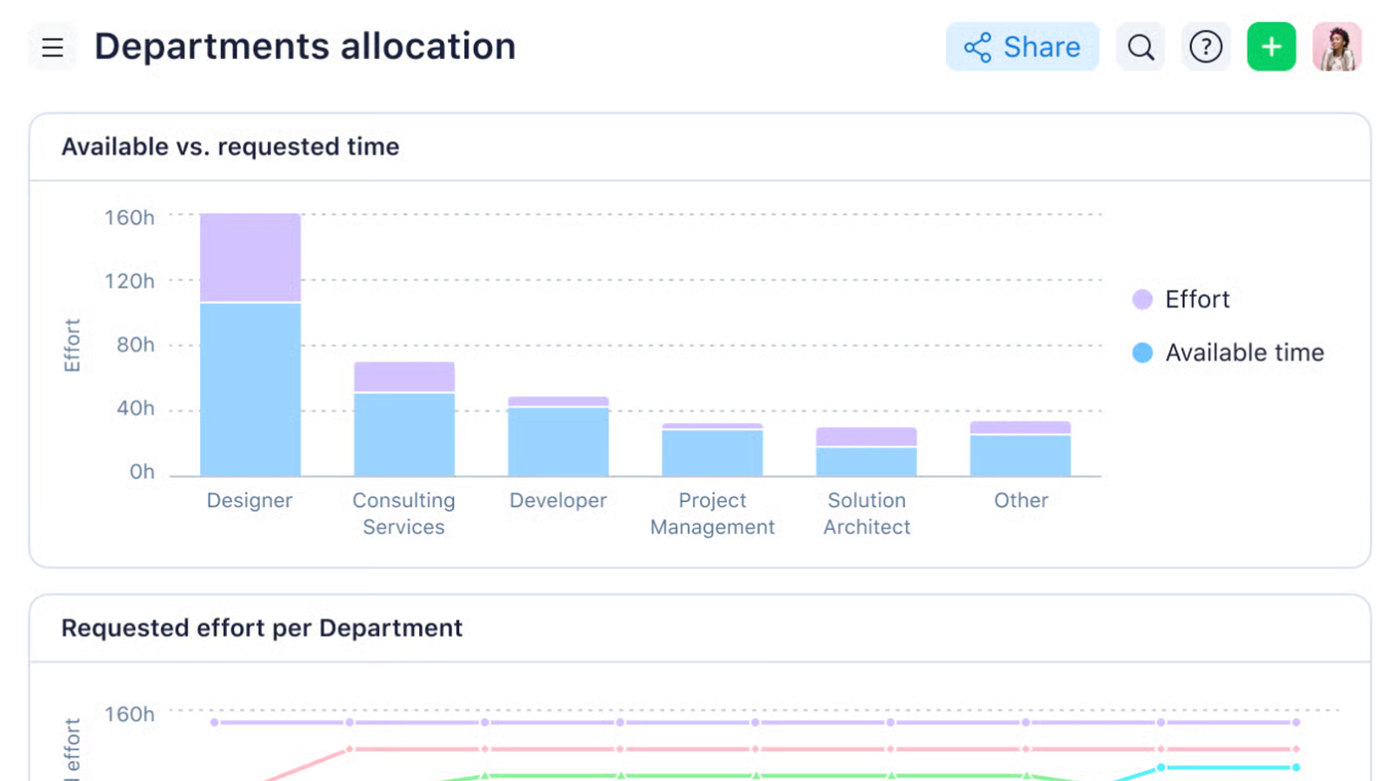1391x781 pixels.
Task: Select the Developer blue available bar
Action: pyautogui.click(x=558, y=442)
